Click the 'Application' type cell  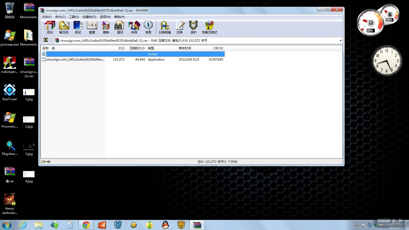pyautogui.click(x=156, y=60)
